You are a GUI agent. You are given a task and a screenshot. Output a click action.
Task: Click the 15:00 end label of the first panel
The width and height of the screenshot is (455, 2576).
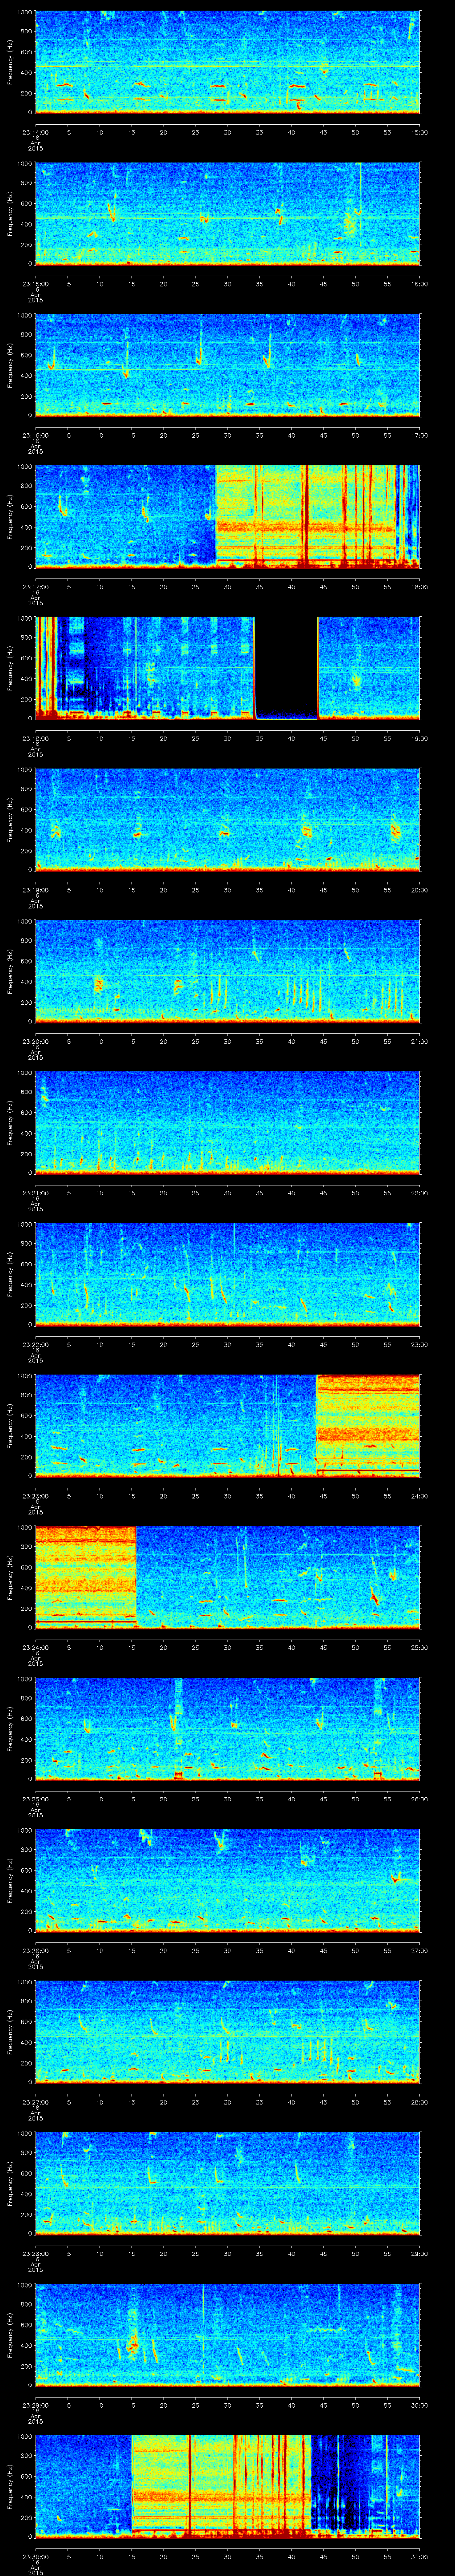419,131
